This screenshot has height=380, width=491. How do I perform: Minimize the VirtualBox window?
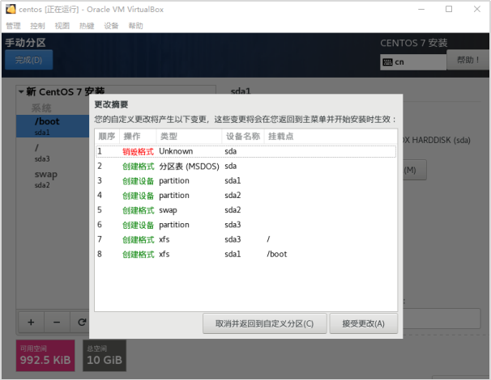tap(421, 9)
